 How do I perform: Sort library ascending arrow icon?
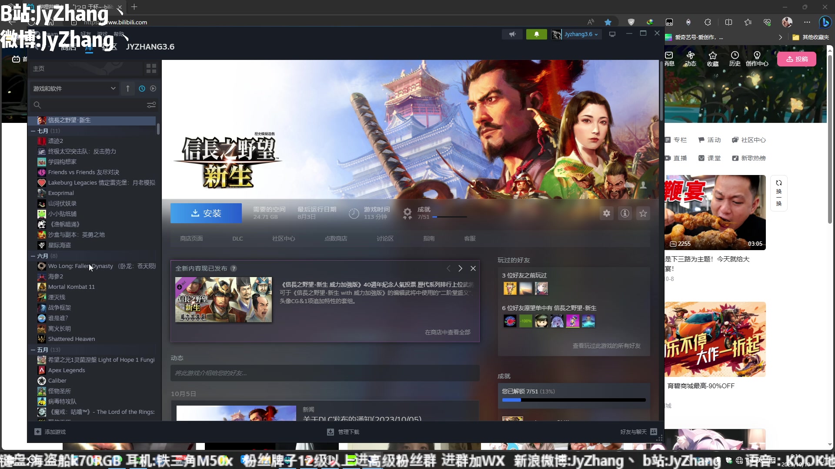pos(128,89)
